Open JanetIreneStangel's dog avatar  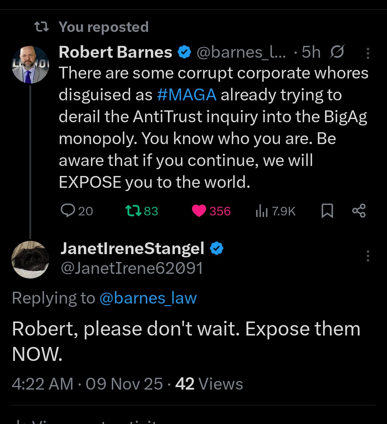(30, 259)
